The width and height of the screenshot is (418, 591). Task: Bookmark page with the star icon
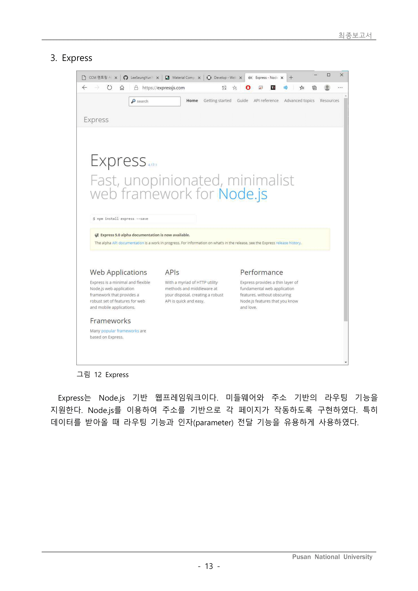(x=234, y=88)
